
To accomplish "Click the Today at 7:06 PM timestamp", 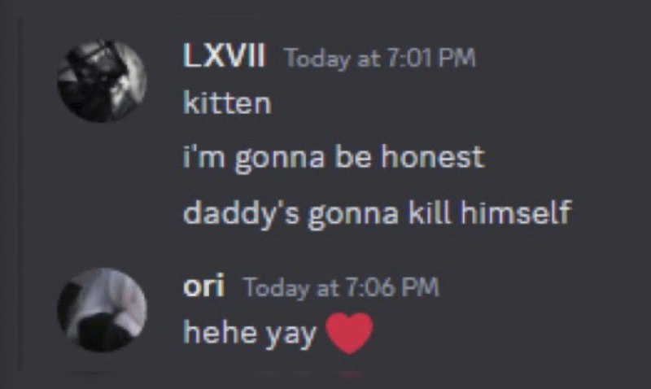I will 341,287.
